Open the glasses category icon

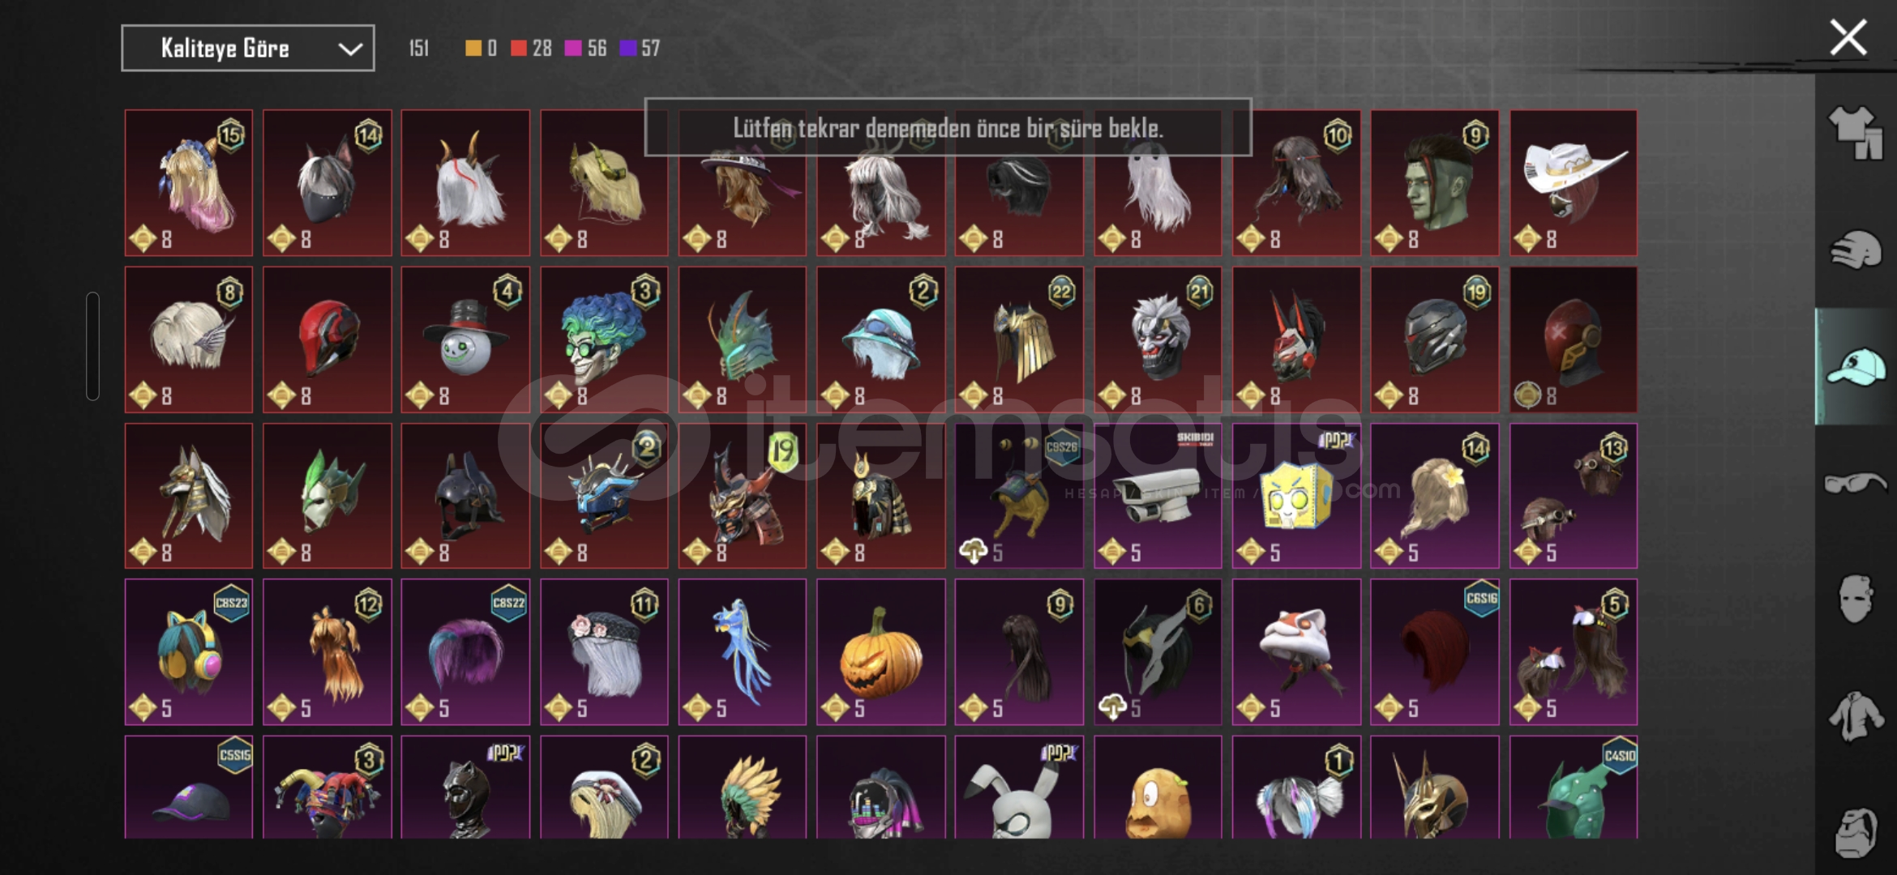tap(1855, 483)
